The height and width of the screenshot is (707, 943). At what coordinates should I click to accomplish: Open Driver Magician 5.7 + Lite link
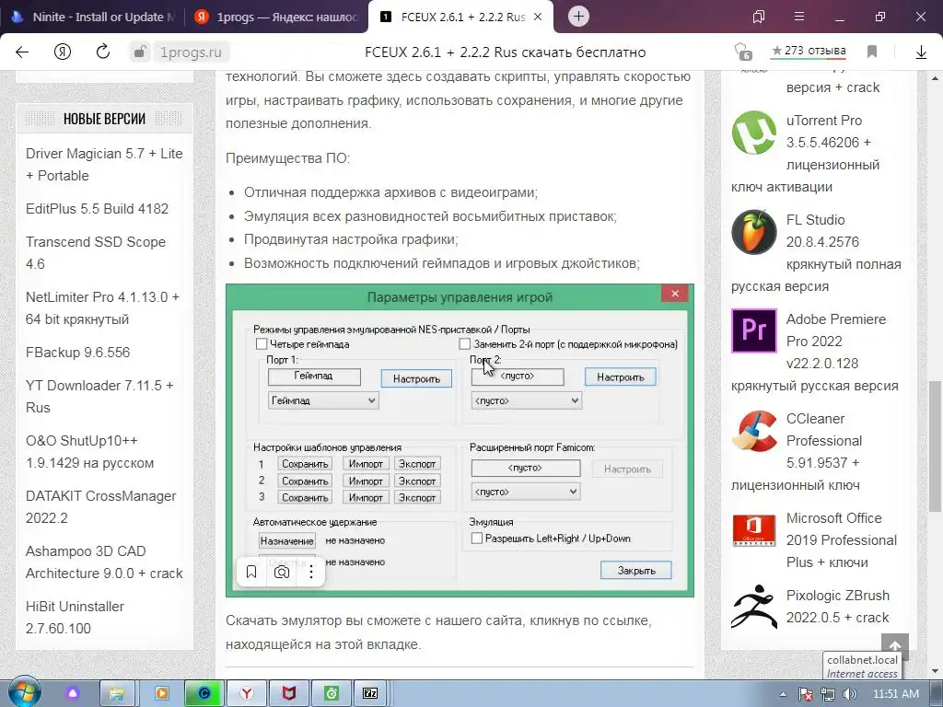click(x=104, y=164)
